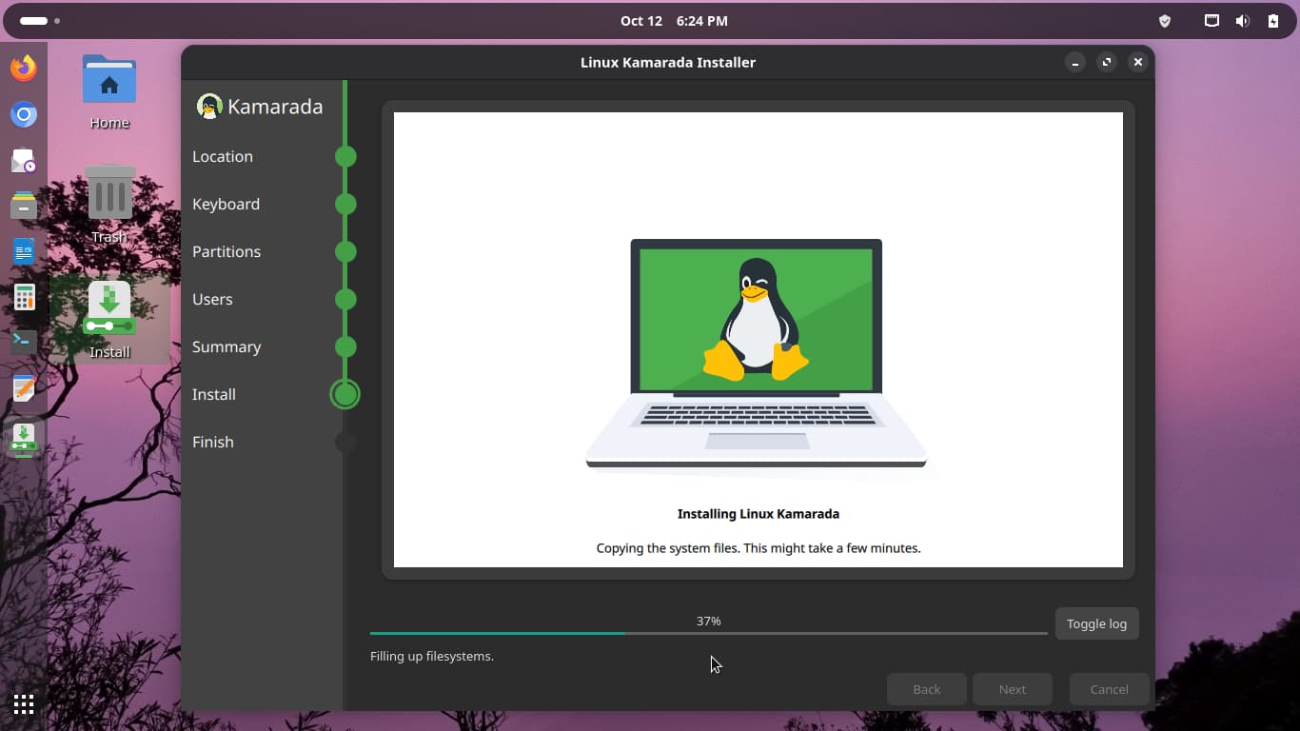
Task: Open the Calculator app in the dock
Action: [x=24, y=297]
